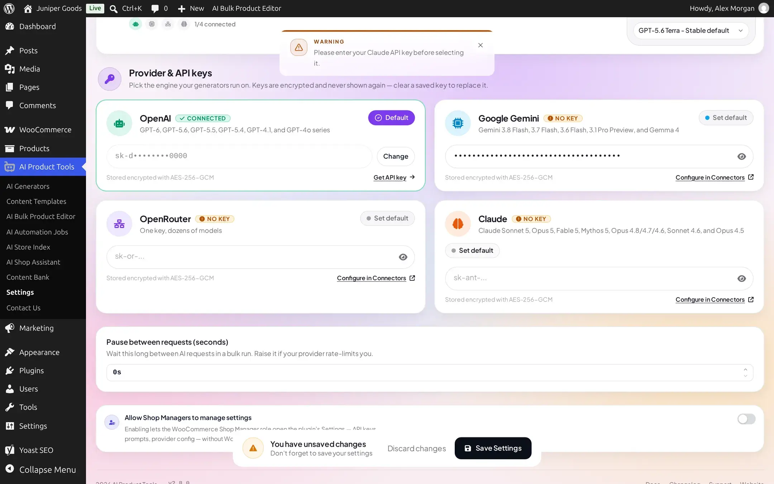Open the GPT-5.6 Terra model dropdown
Image resolution: width=774 pixels, height=484 pixels.
click(x=691, y=30)
